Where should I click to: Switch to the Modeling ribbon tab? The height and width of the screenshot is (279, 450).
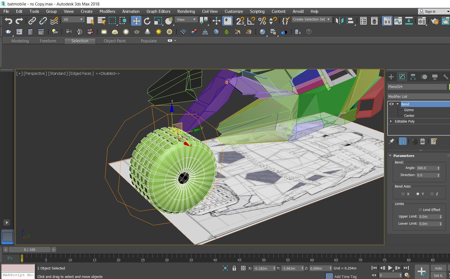tap(20, 41)
